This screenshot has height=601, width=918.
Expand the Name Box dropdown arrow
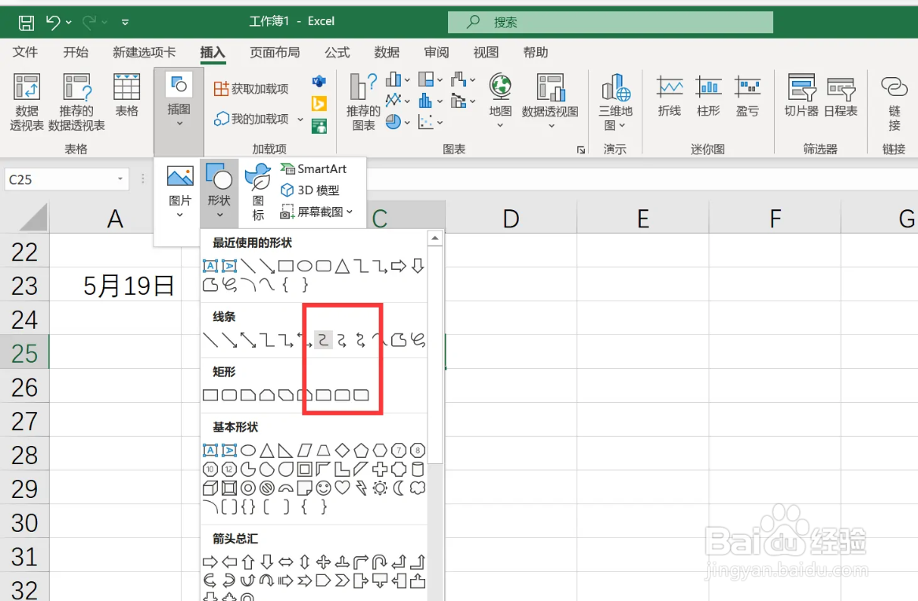(120, 179)
